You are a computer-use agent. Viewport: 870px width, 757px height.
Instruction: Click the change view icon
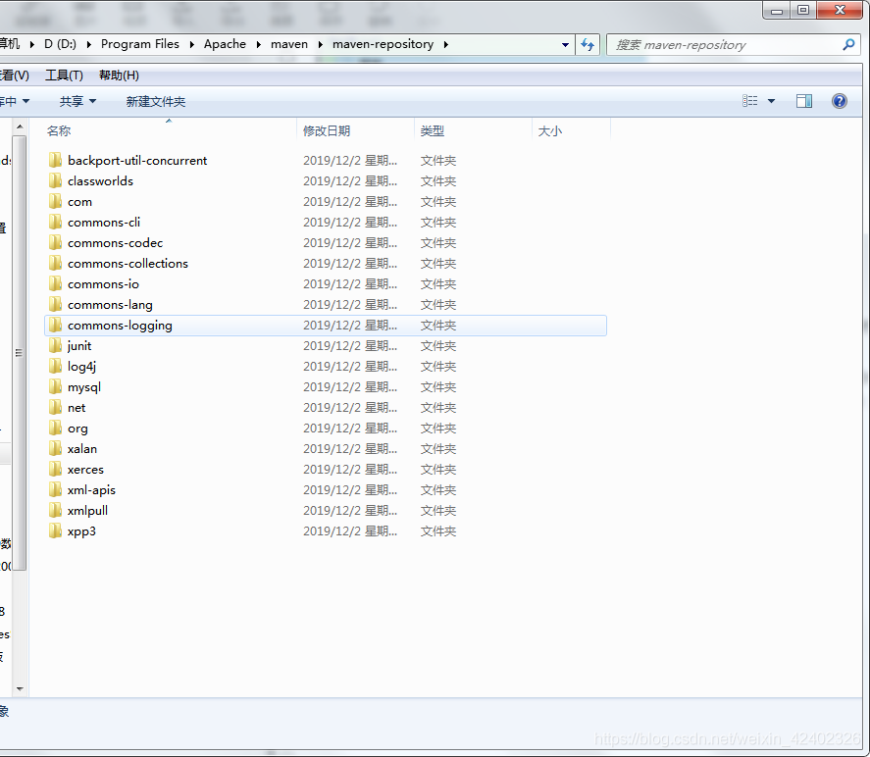pos(750,101)
